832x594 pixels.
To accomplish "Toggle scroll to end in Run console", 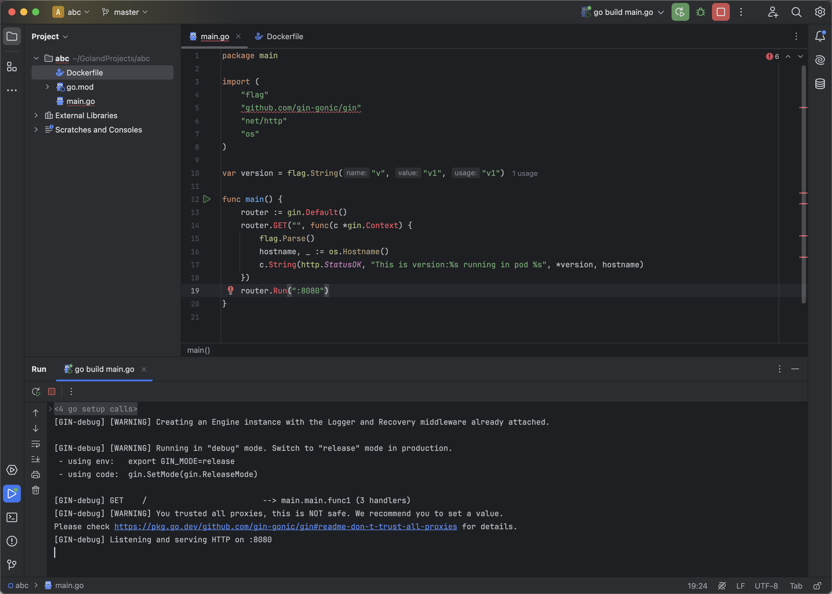I will (35, 459).
